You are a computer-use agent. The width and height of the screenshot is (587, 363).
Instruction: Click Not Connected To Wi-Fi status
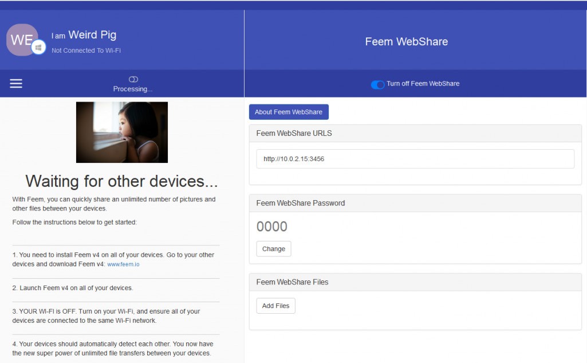(x=86, y=50)
